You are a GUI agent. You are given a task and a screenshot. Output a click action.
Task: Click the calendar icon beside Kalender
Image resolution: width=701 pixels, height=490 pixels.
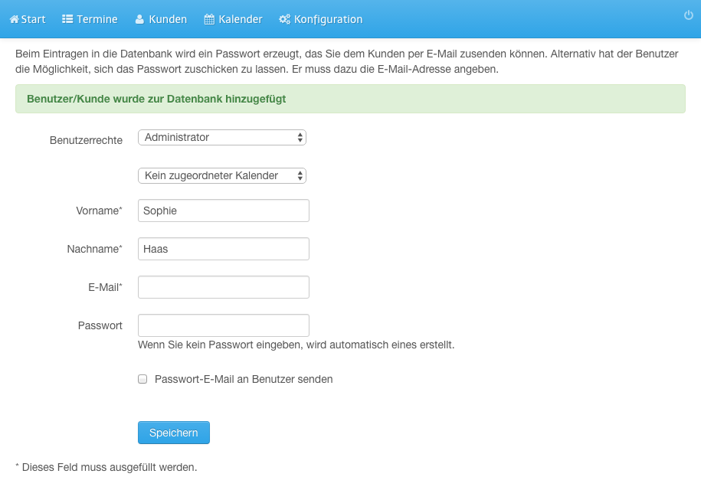(209, 19)
